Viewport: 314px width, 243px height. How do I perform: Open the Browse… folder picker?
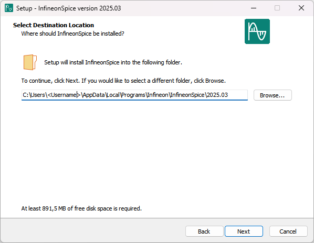pyautogui.click(x=273, y=95)
